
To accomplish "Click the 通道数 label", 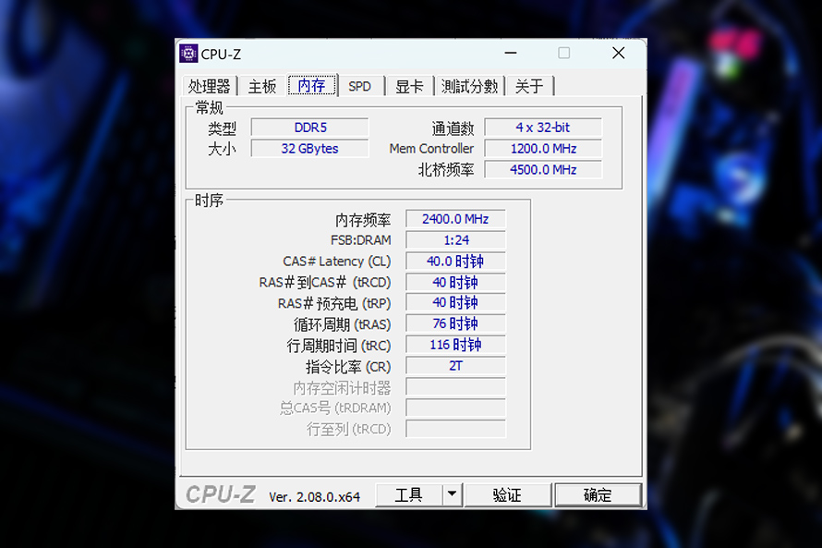I will (453, 128).
